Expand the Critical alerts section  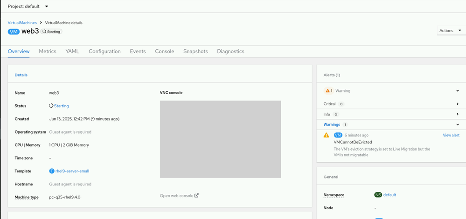[x=458, y=104]
